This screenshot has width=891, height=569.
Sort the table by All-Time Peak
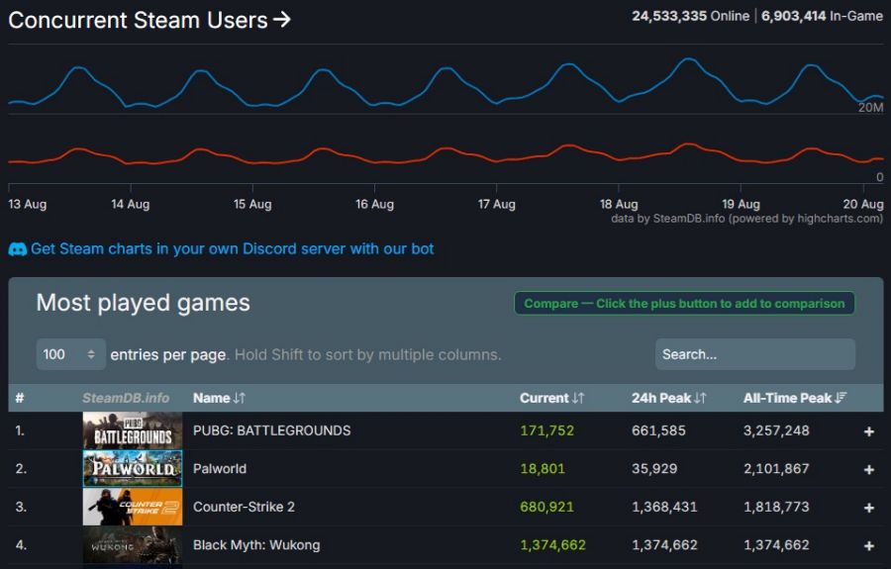tap(795, 398)
